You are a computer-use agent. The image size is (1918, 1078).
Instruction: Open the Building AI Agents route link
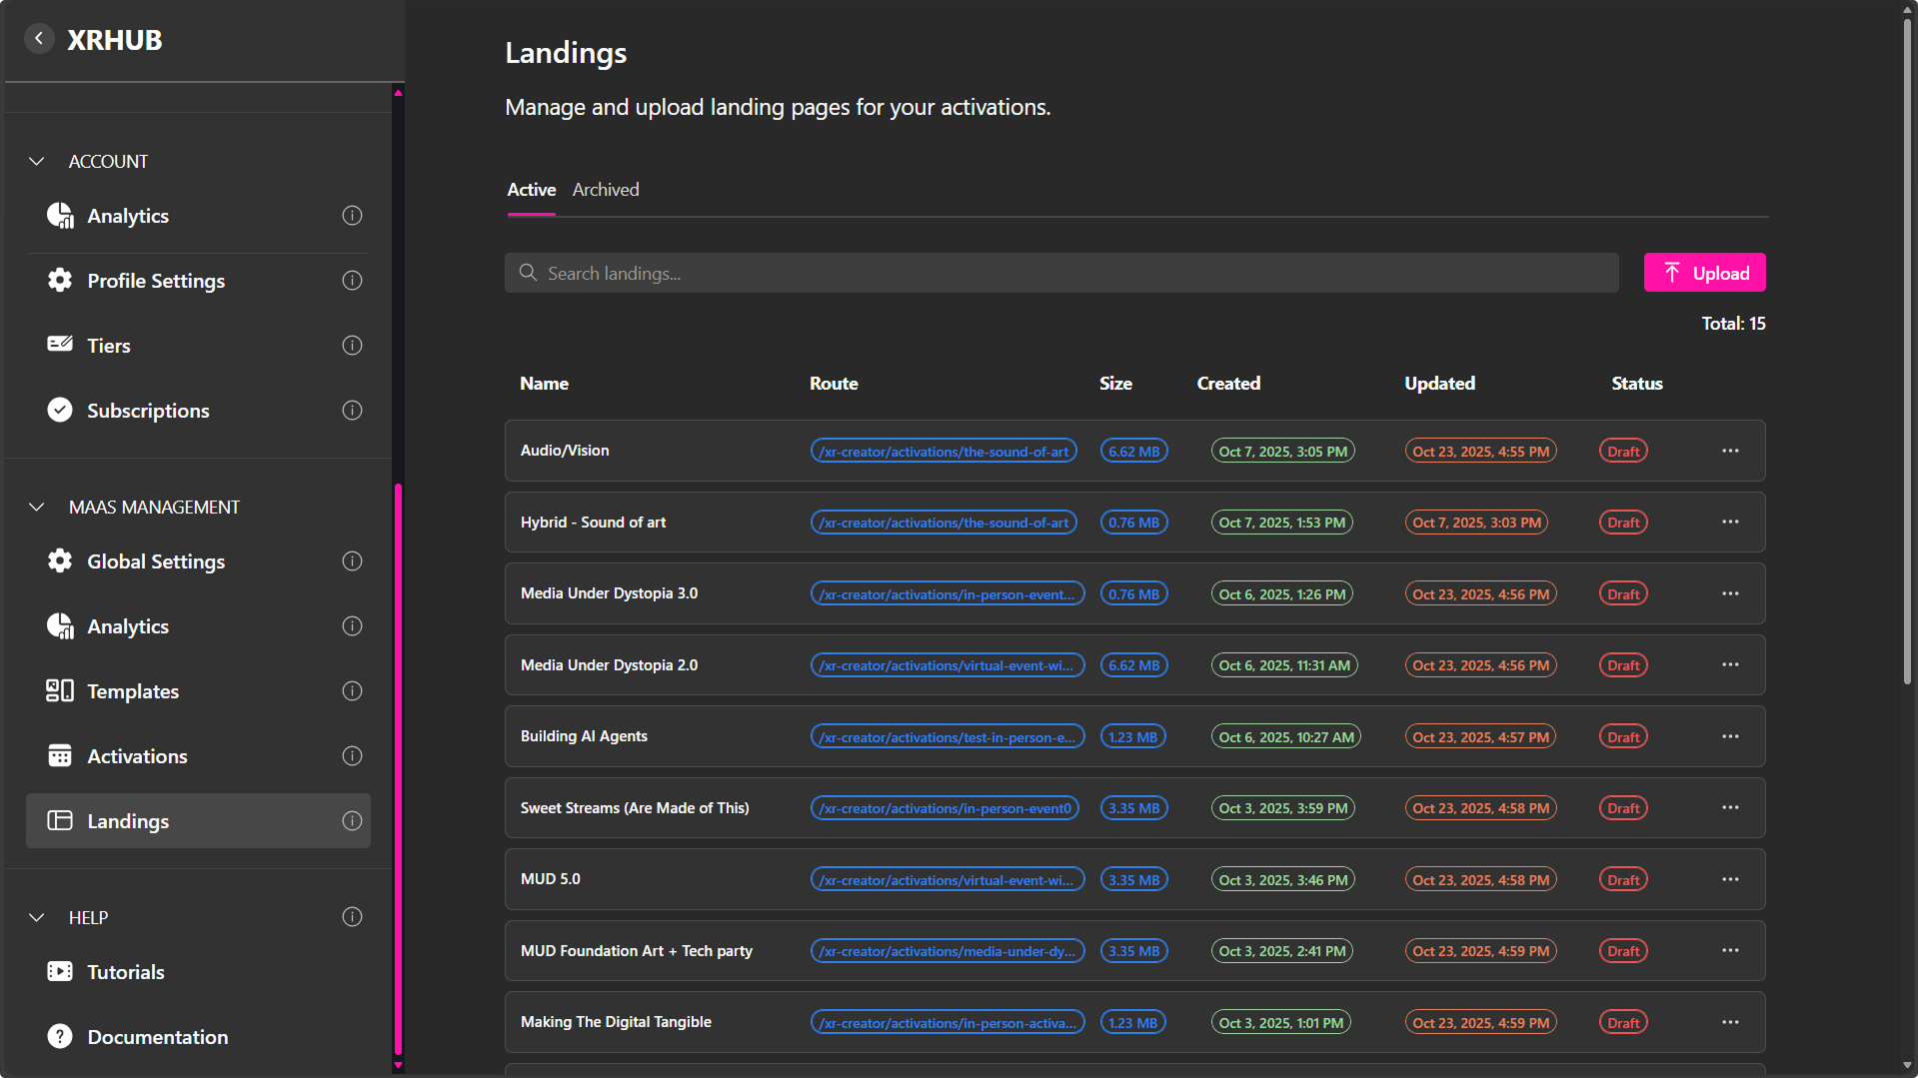click(x=947, y=737)
